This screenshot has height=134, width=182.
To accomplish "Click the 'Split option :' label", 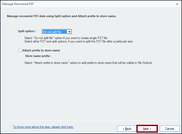I will click(x=27, y=31).
